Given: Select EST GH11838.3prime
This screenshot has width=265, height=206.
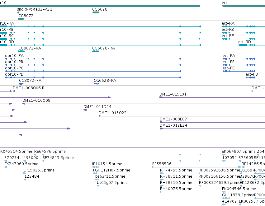Looking at the screenshot, I should click(238, 195).
